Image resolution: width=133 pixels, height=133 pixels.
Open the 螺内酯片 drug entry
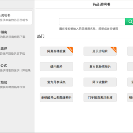coord(57,66)
